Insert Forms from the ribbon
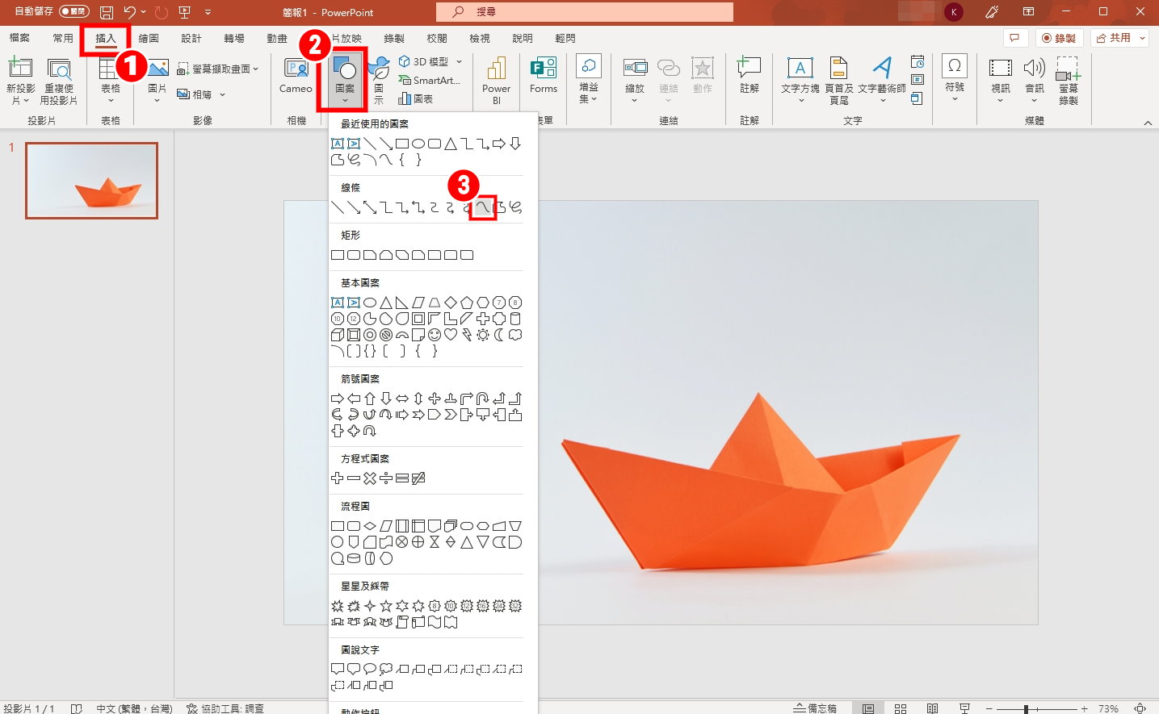 tap(544, 77)
